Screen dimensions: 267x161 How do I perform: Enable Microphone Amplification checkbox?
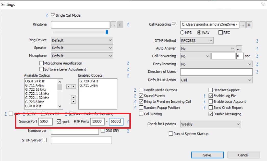point(42,63)
